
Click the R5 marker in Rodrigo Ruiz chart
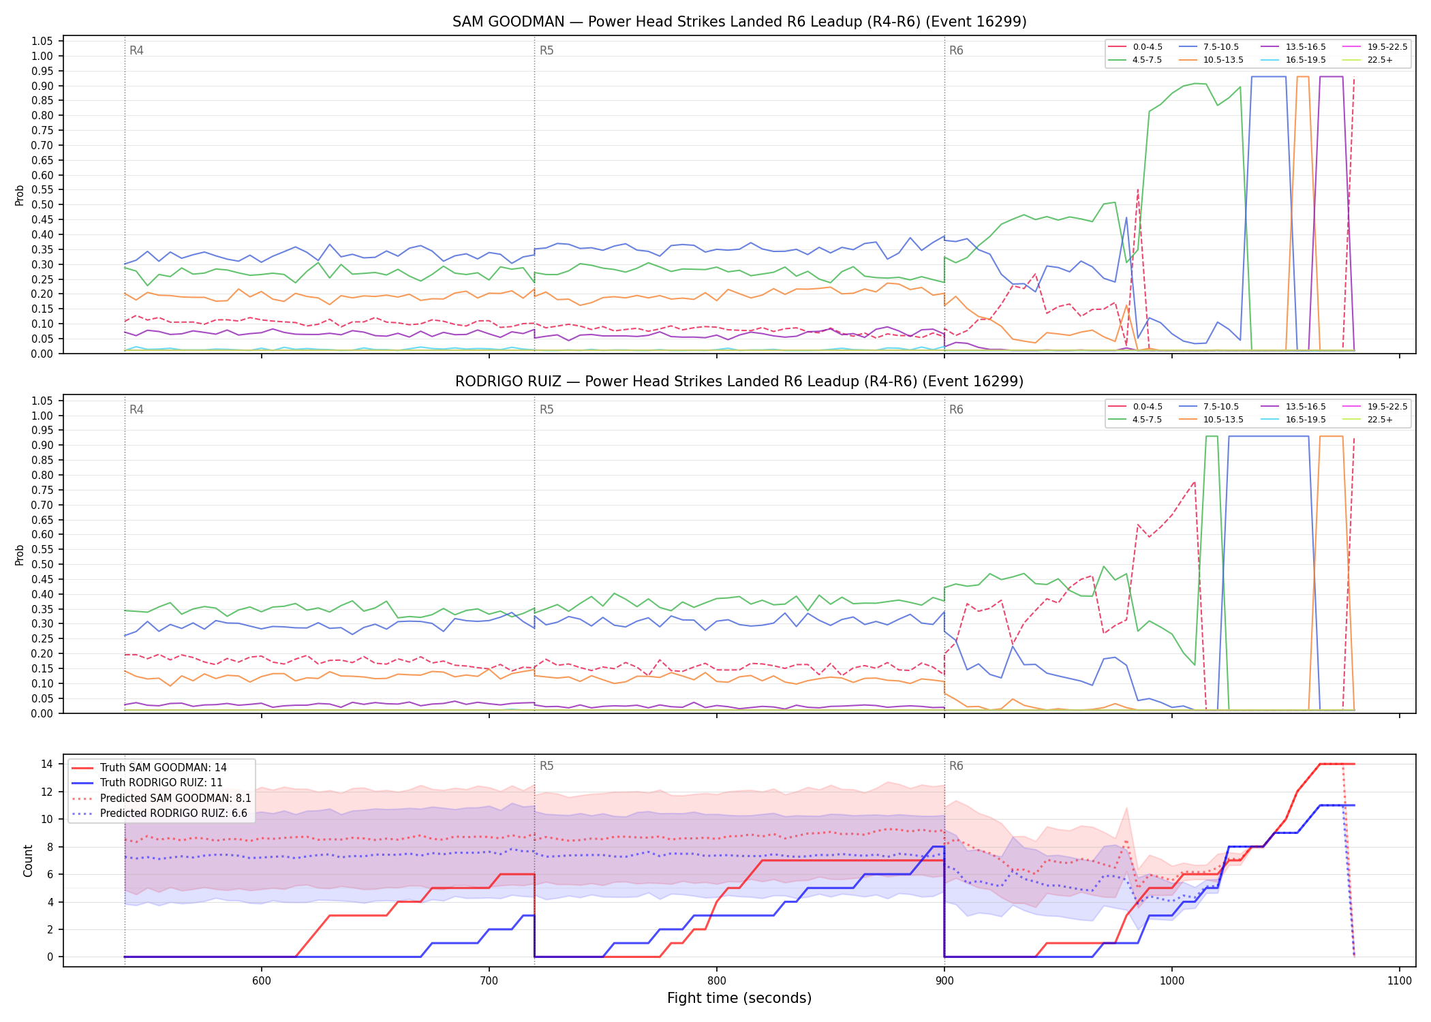(547, 409)
